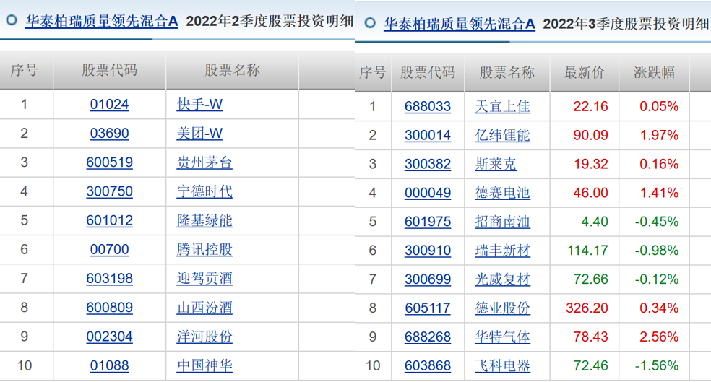Open stock code 600519
The image size is (711, 382).
[x=109, y=162]
